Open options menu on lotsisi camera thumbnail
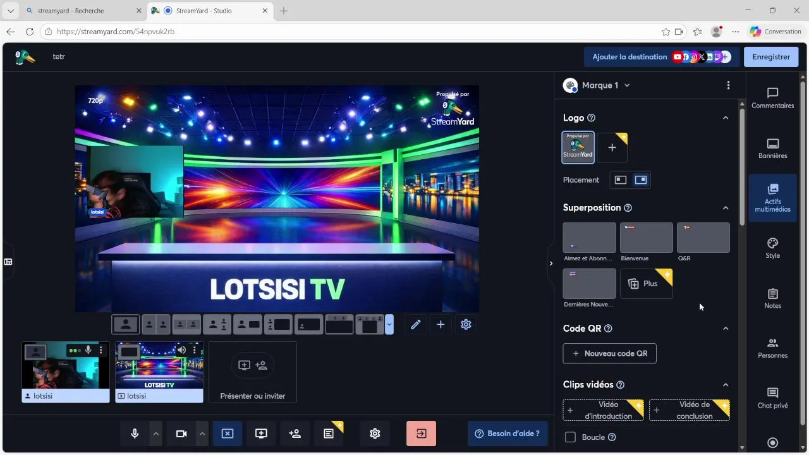Image resolution: width=809 pixels, height=455 pixels. (x=100, y=350)
